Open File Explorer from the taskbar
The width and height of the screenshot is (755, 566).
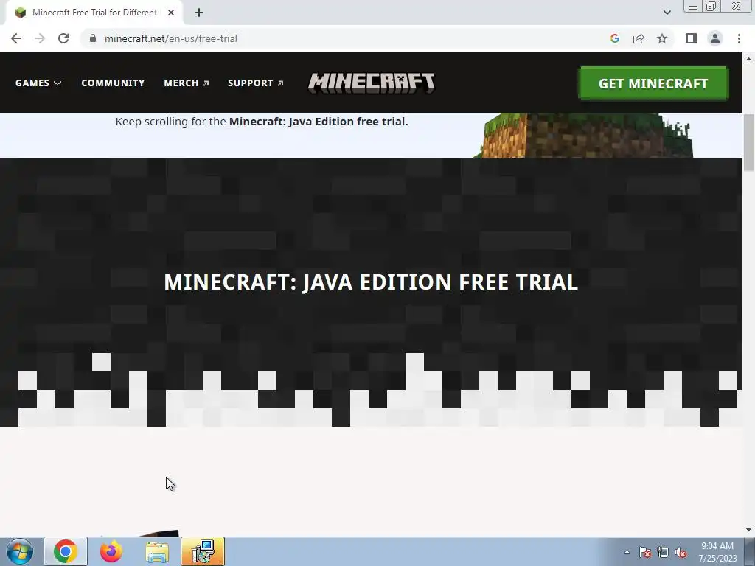(x=157, y=551)
